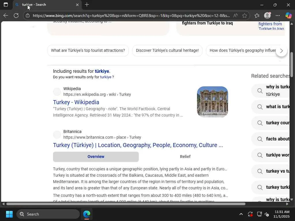Click the vertical scrollbar down arrow
295x221 pixels.
pyautogui.click(x=292, y=200)
